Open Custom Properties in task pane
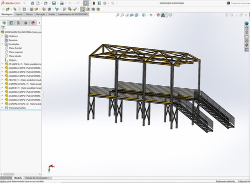 246,49
